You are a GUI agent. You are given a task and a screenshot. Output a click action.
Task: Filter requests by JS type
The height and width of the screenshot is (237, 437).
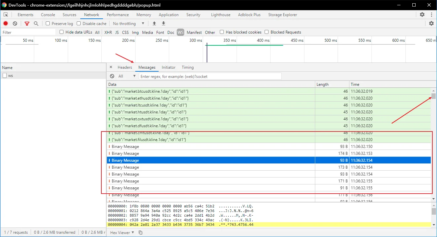[117, 32]
